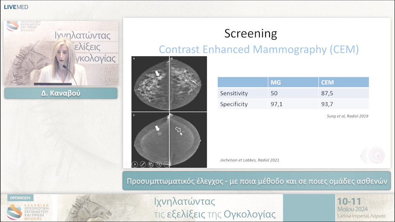Click the ΟΡΓΑΝΩΣΗ label in footer
The width and height of the screenshot is (395, 222).
click(x=20, y=198)
